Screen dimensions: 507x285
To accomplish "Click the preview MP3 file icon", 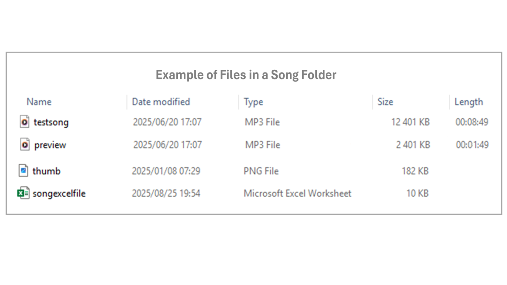I will click(x=25, y=144).
